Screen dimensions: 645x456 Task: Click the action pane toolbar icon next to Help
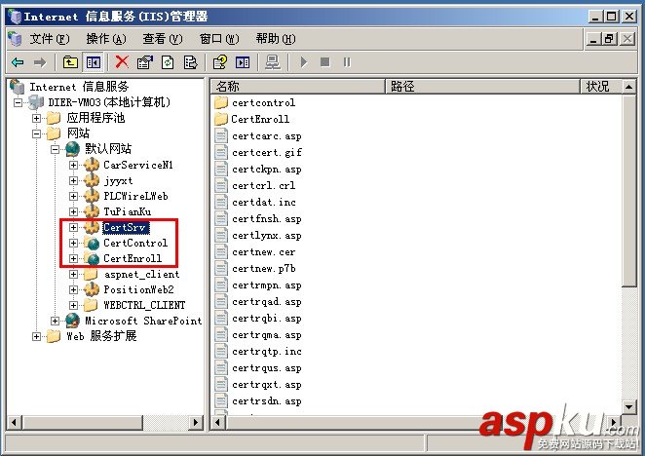tap(243, 62)
